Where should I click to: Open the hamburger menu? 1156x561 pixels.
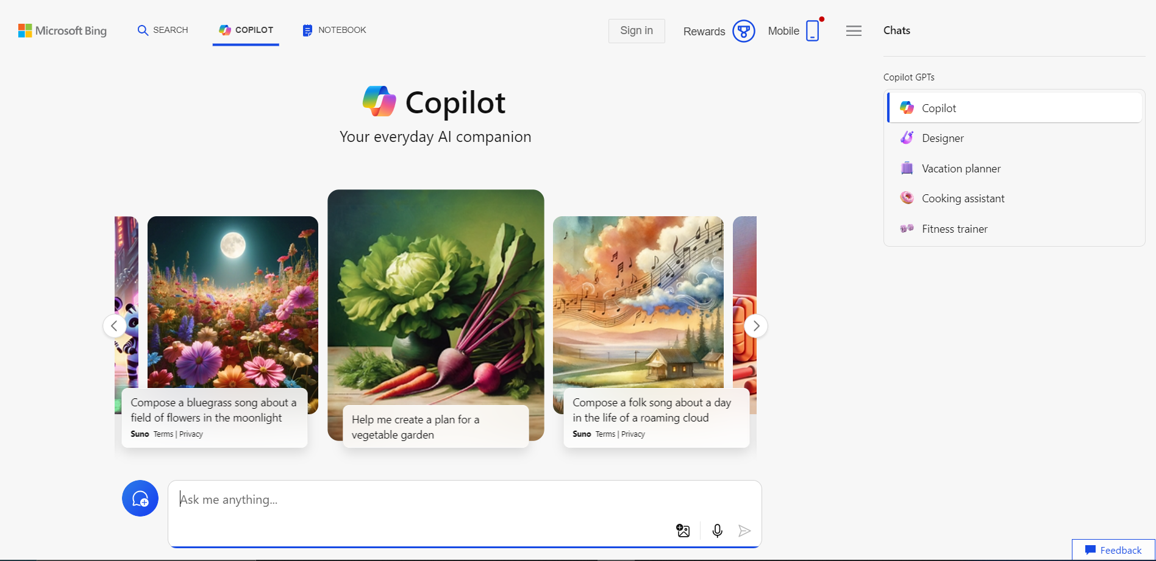pos(854,31)
